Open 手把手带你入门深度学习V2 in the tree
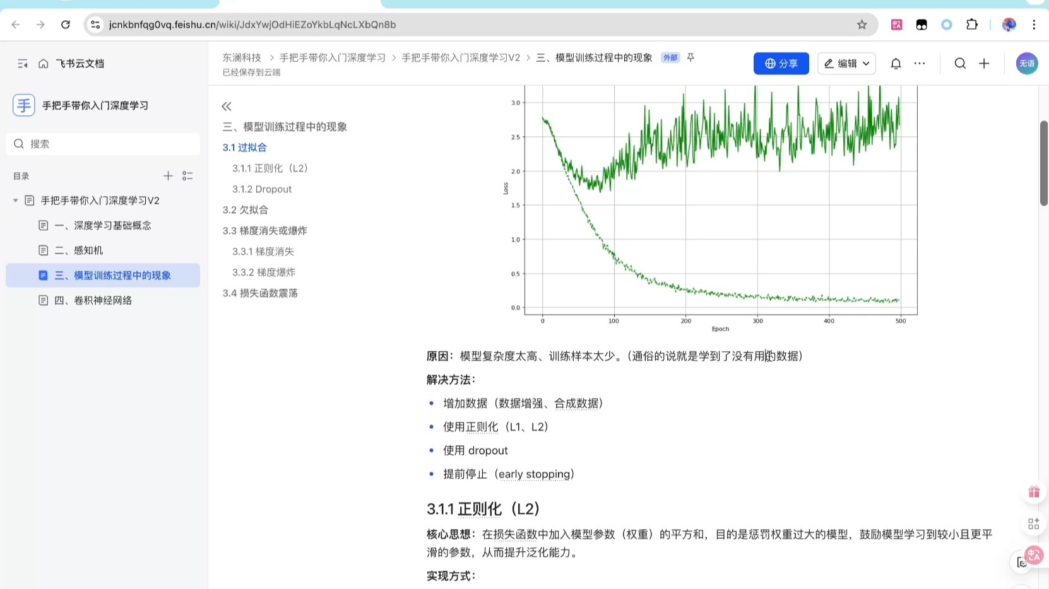1049x589 pixels. tap(100, 201)
